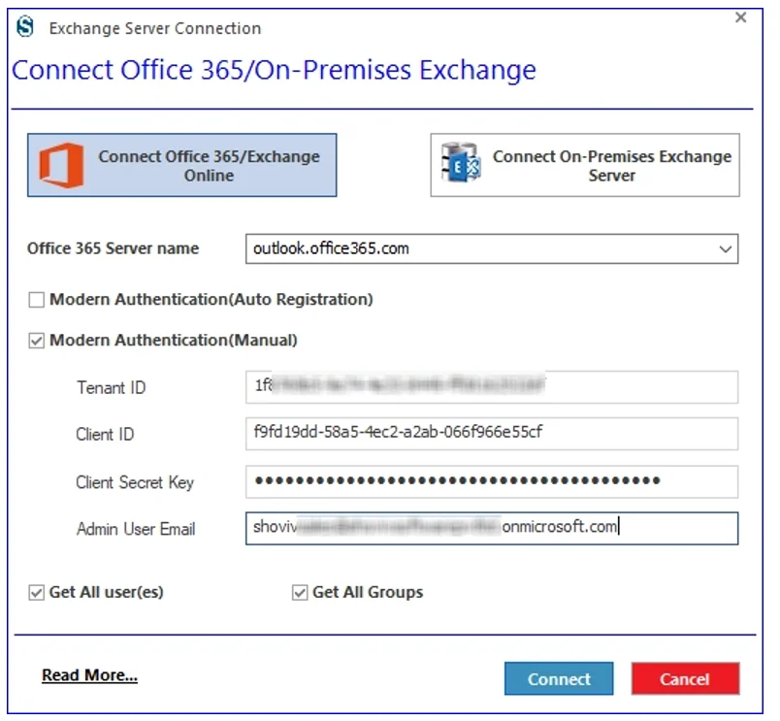Close the Exchange Server Connection dialog
The width and height of the screenshot is (780, 721).
click(x=740, y=17)
